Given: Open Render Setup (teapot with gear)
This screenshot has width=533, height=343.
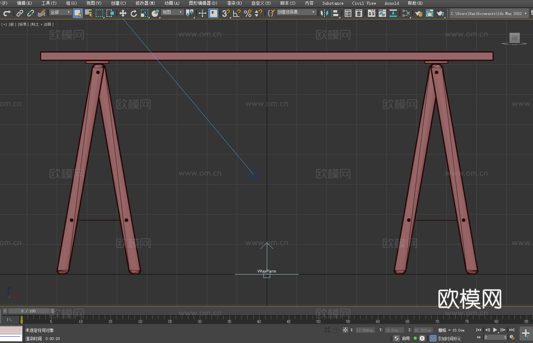Looking at the screenshot, I should tap(419, 13).
